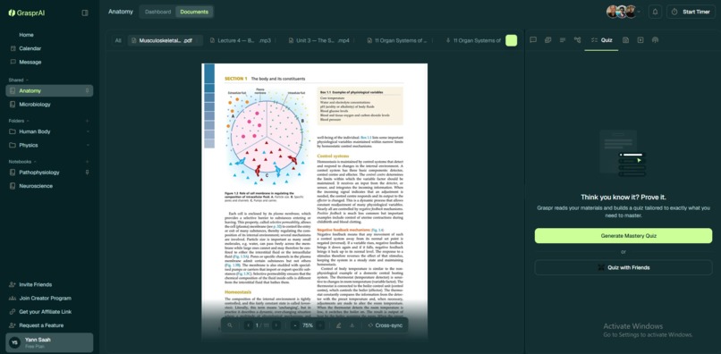Go to next PDF page
721x354 pixels.
pyautogui.click(x=276, y=325)
